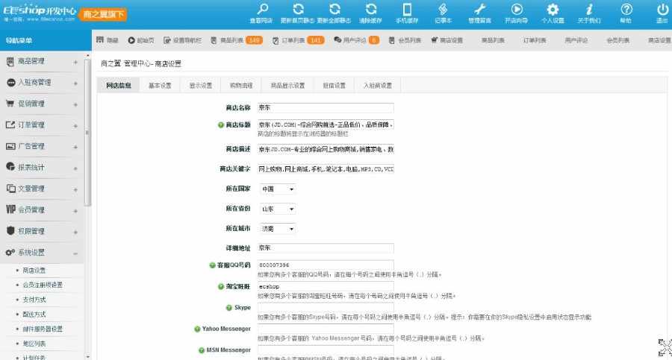Image resolution: width=672 pixels, height=360 pixels.
Task: Click the 权限管理 shield sidebar item
Action: [x=42, y=231]
